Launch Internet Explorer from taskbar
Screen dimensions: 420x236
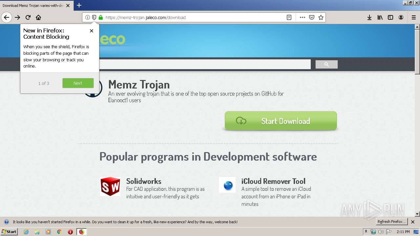[x=26, y=231]
